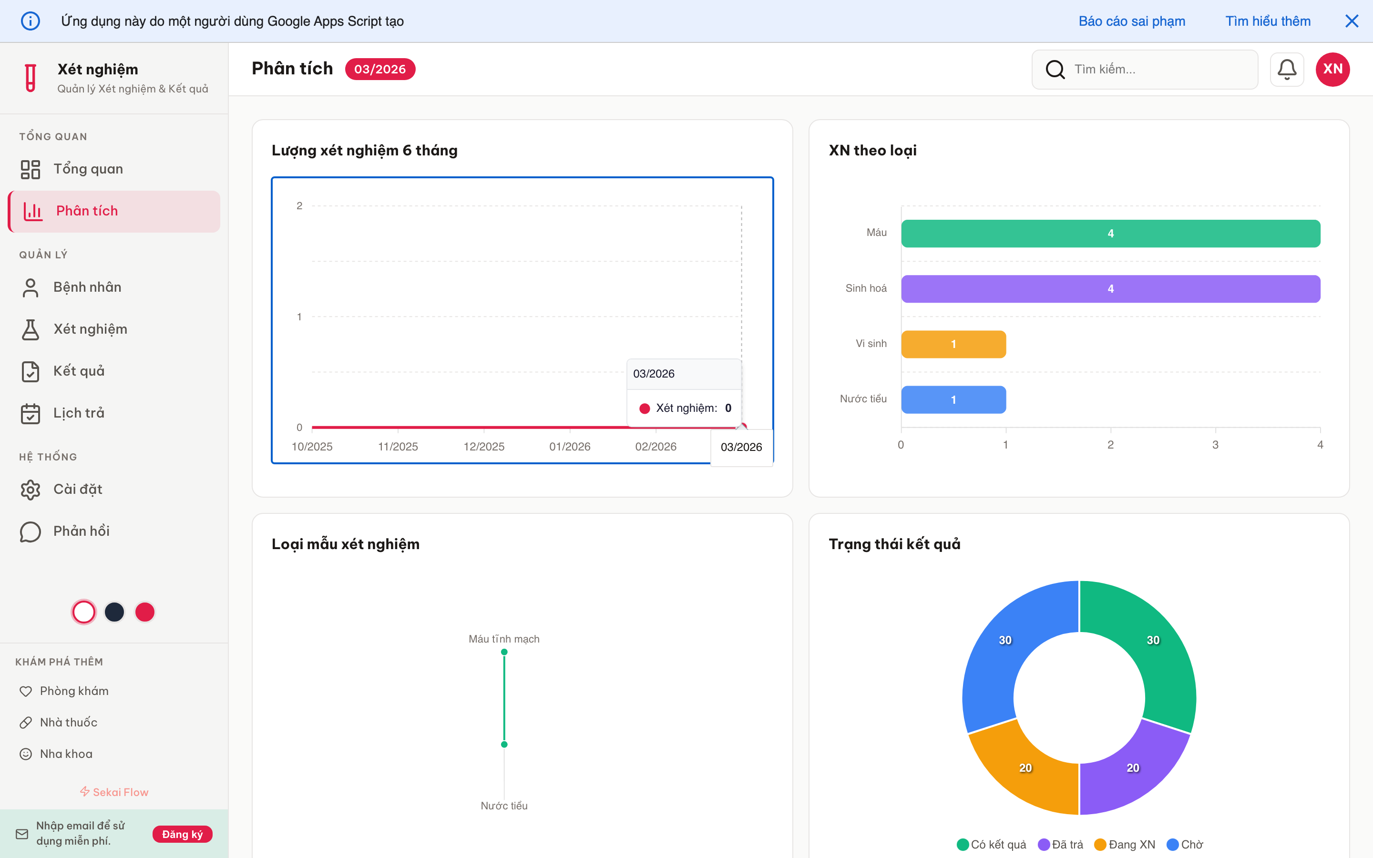Screen dimensions: 1373x858
Task: Open the XN profile avatar menu
Action: tap(1332, 69)
